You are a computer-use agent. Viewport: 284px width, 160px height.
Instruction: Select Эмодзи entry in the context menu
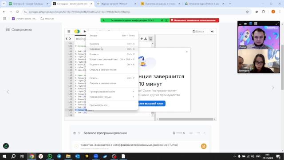tap(112, 36)
